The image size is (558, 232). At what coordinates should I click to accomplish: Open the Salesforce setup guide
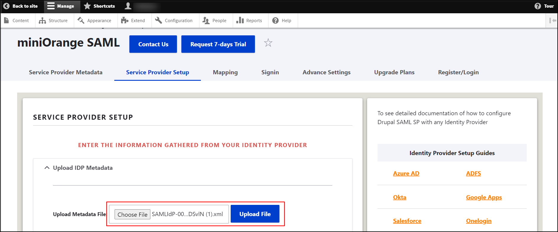click(407, 221)
